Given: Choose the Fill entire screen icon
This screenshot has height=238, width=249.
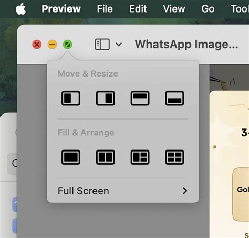Looking at the screenshot, I should click(x=71, y=157).
